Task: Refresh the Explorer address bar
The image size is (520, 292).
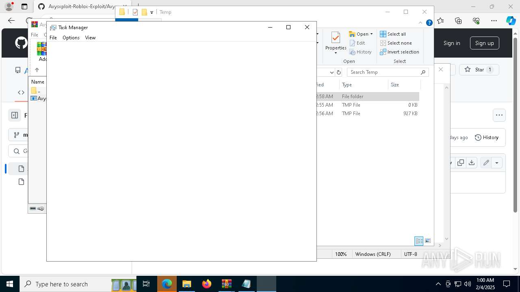Action: tap(339, 72)
